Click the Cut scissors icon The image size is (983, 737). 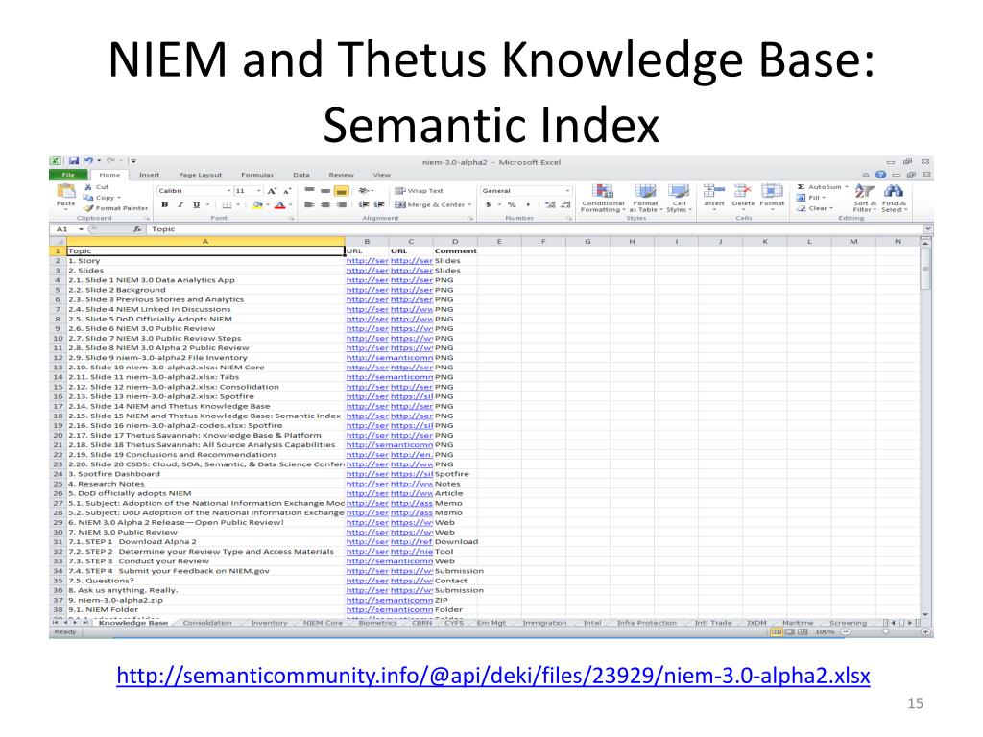coord(88,187)
